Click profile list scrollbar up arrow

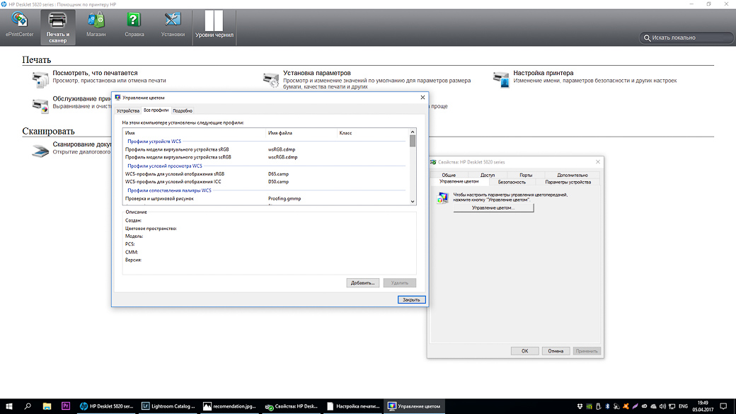(x=413, y=132)
